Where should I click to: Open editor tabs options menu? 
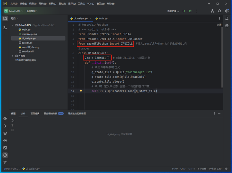219,18
